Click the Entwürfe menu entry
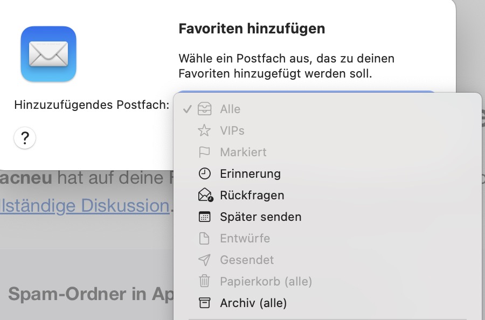Viewport: 485px width, 320px height. [245, 238]
